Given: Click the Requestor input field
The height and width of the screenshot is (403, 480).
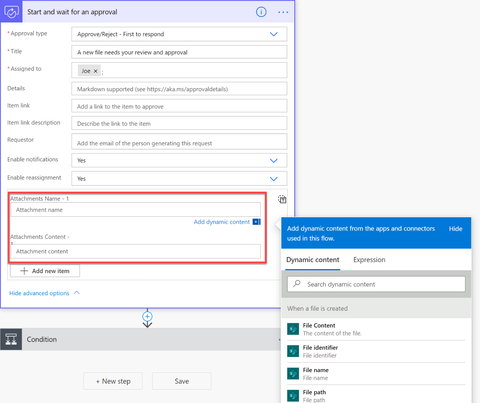Looking at the screenshot, I should point(179,142).
